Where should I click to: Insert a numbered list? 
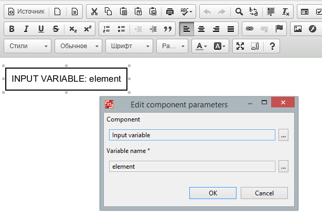pyautogui.click(x=106, y=29)
